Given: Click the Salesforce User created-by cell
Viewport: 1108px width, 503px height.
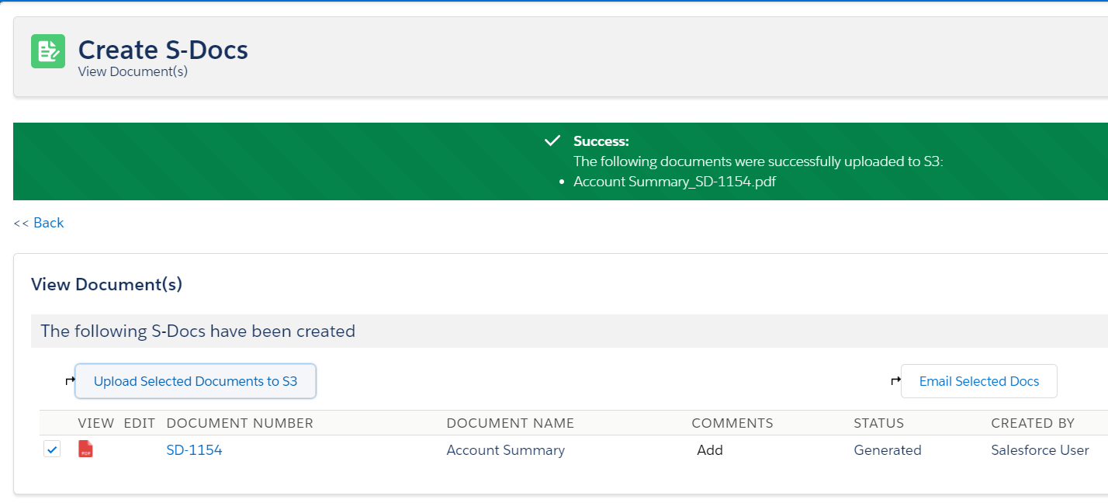Looking at the screenshot, I should click(1040, 450).
